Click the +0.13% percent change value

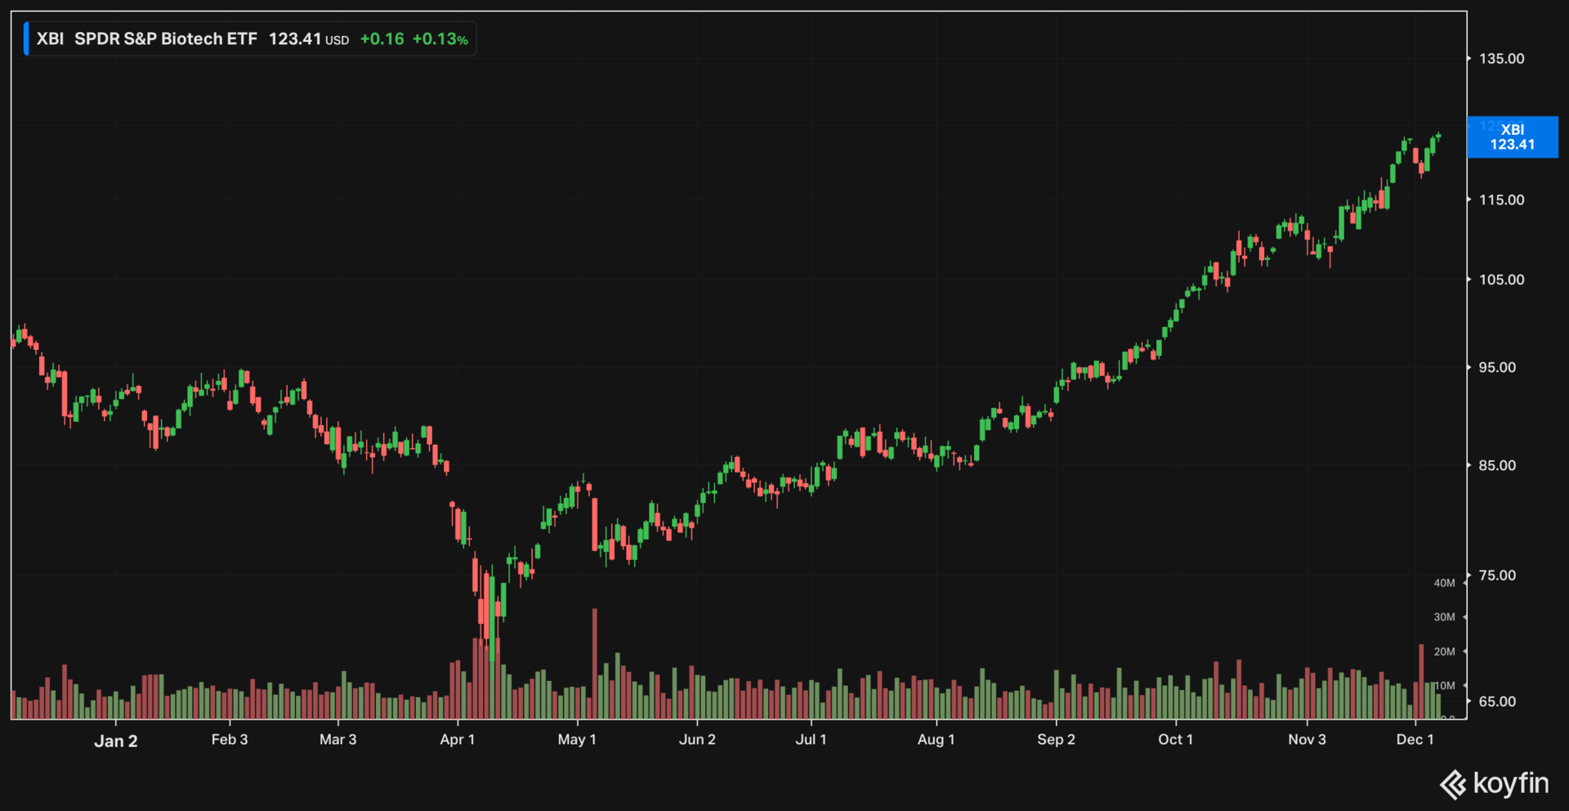click(x=440, y=39)
